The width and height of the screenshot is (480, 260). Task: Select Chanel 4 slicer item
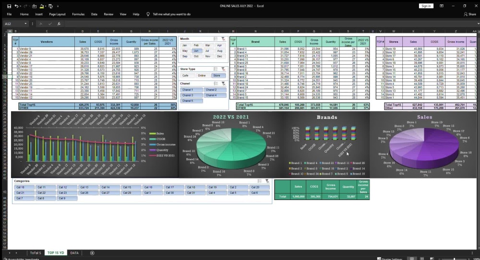[x=215, y=95]
